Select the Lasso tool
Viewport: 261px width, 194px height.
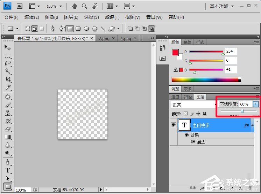pos(7,63)
